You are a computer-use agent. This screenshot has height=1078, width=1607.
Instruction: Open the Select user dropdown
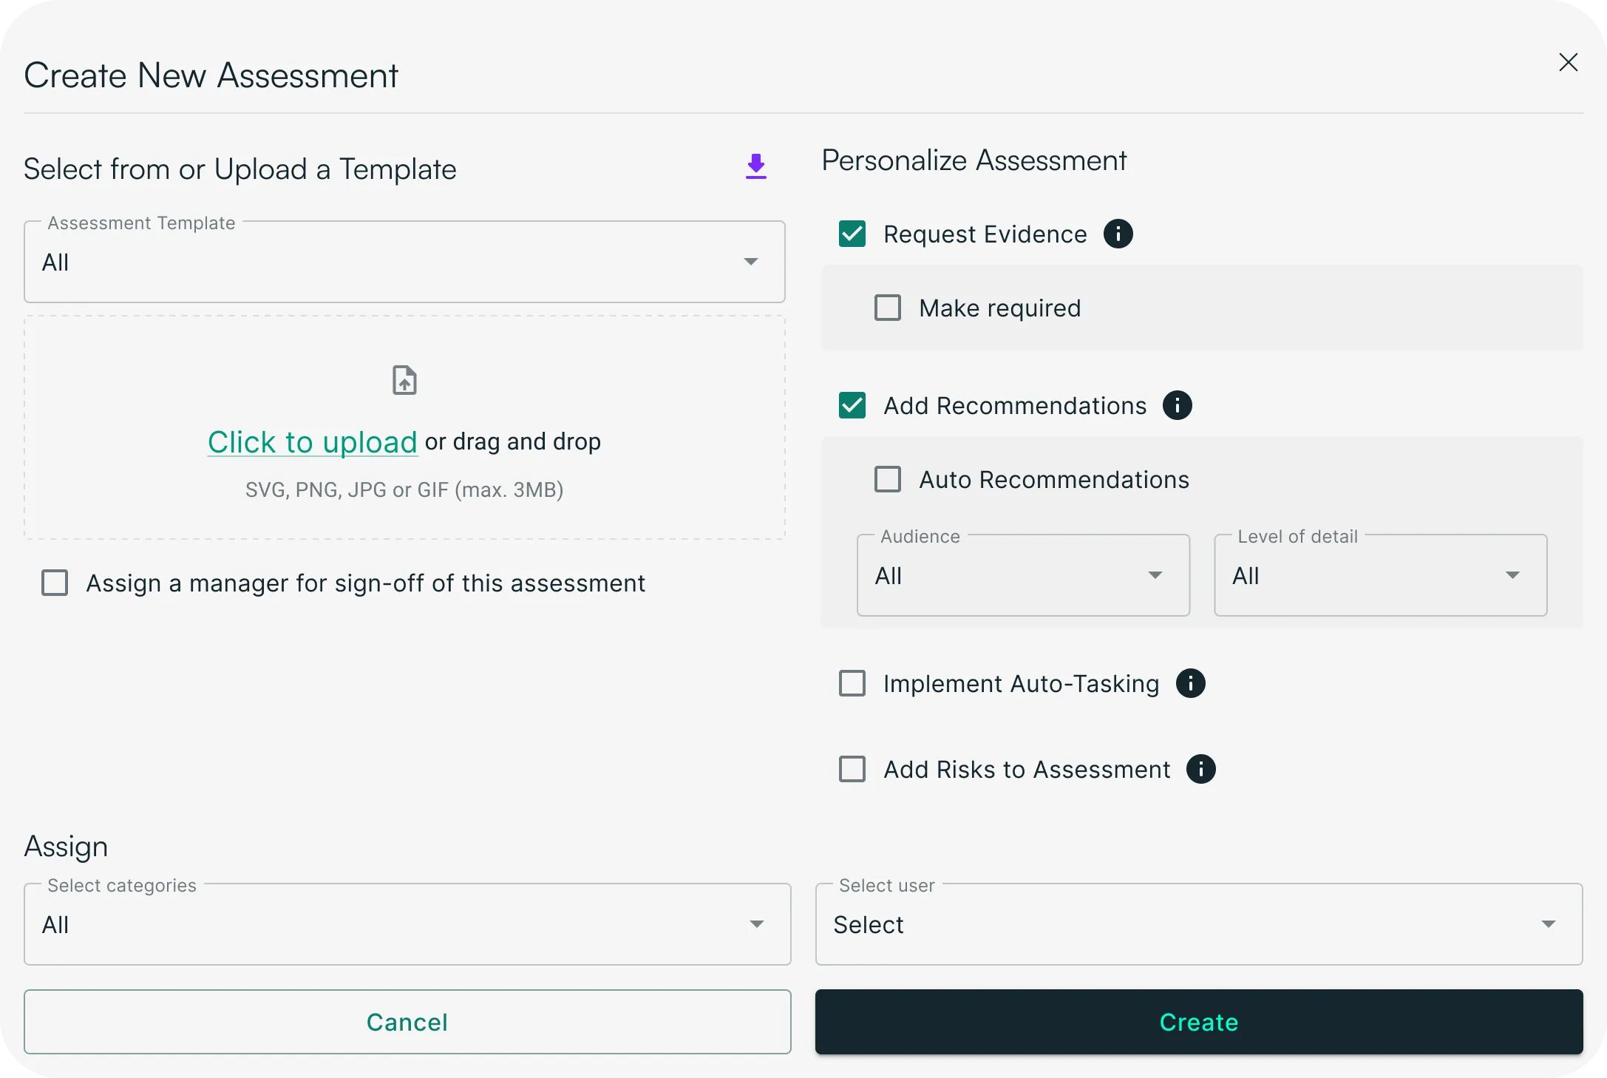(1198, 925)
